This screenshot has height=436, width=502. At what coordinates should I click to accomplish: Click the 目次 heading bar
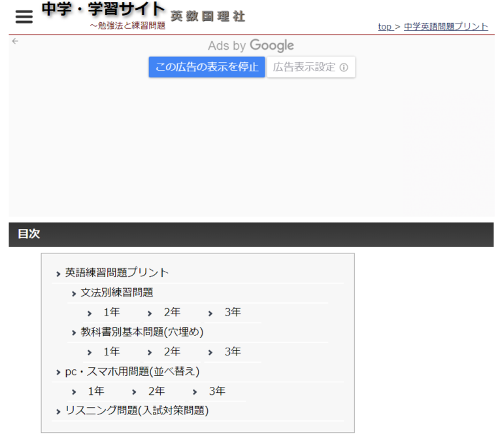tap(251, 234)
